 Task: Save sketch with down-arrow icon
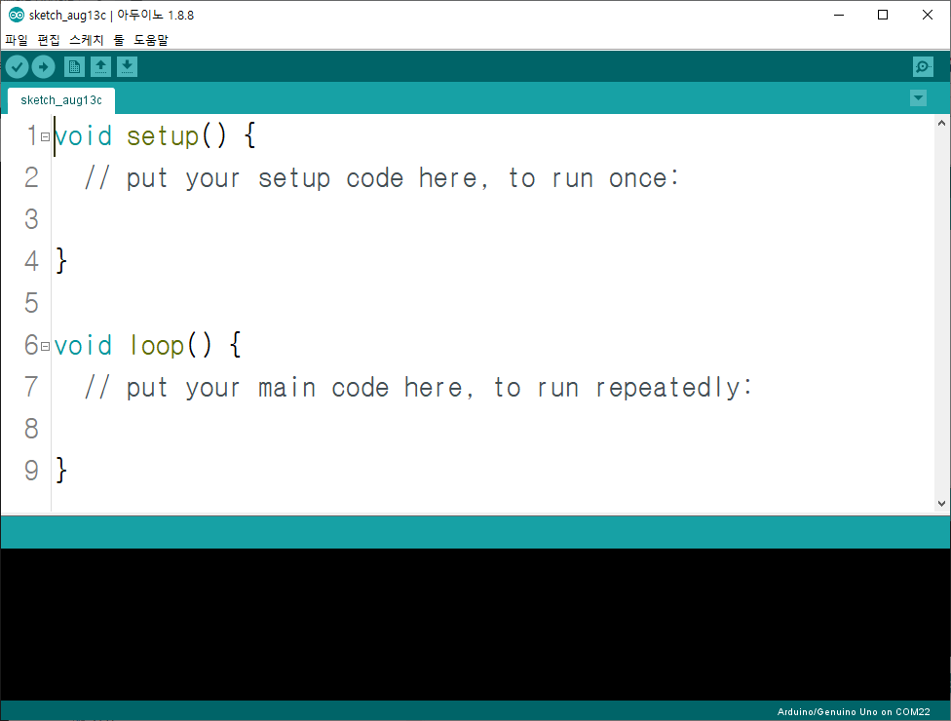pyautogui.click(x=127, y=66)
